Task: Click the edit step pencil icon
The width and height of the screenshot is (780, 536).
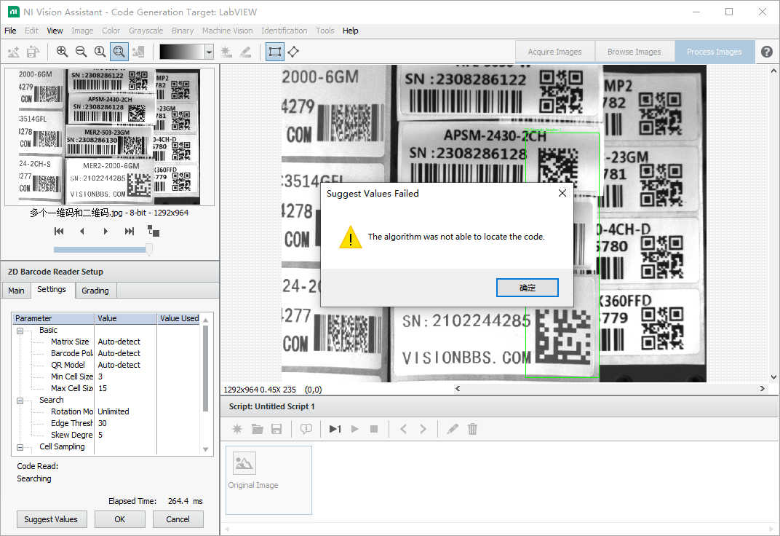Action: (452, 429)
